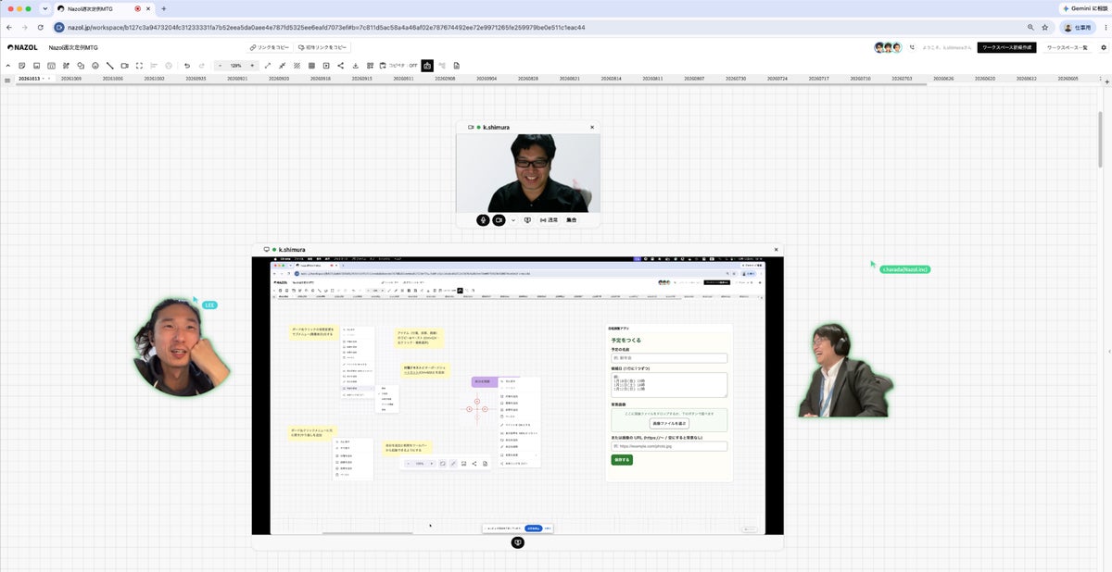Screen dimensions: 1112x572
Task: Open the QR code tool
Action: 371,66
